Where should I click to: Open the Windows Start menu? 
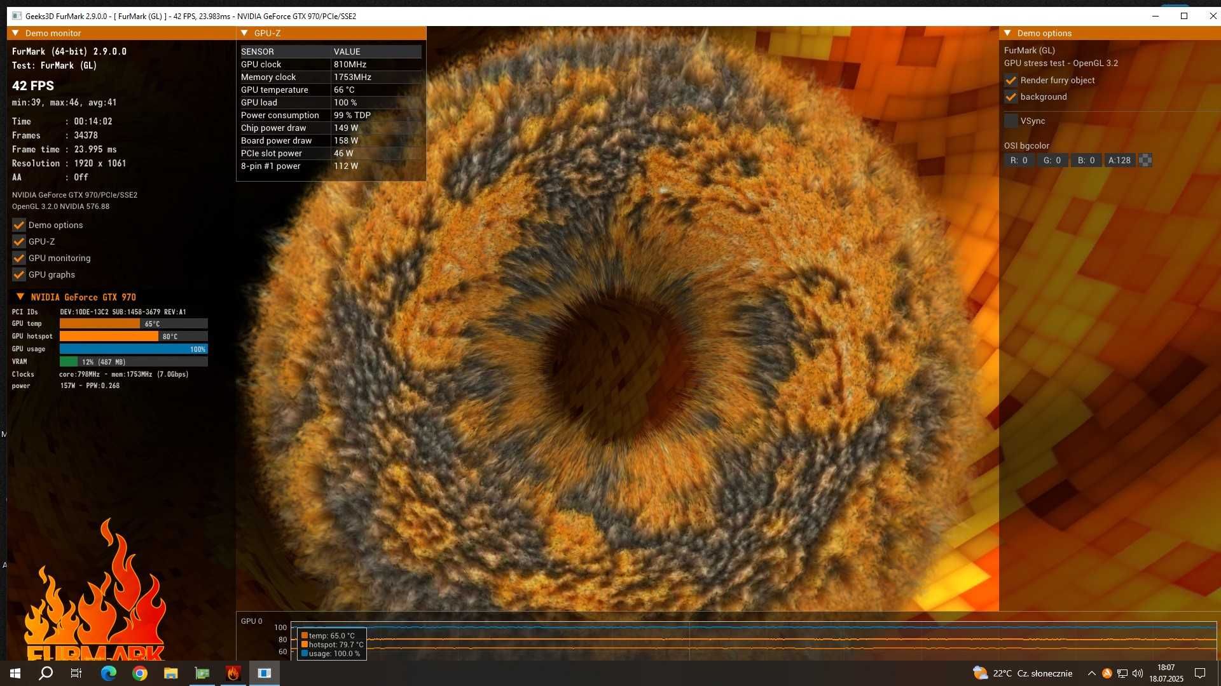click(x=15, y=673)
